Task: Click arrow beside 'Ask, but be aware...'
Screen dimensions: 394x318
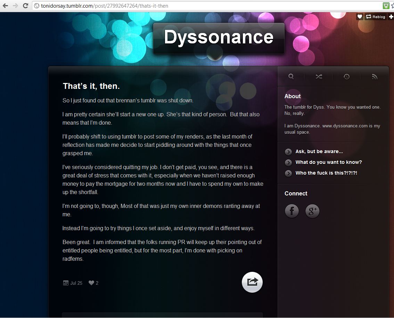Action: pyautogui.click(x=288, y=152)
